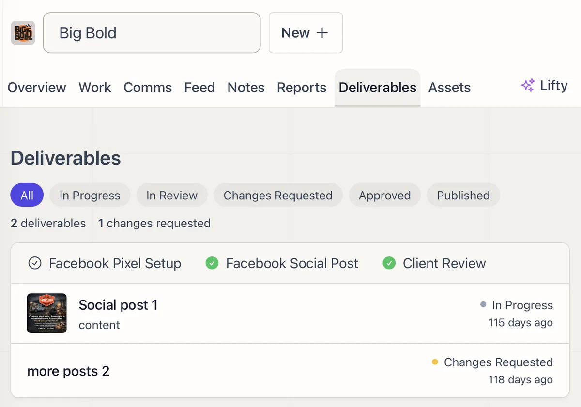Click the 2 deliverables count text
The image size is (581, 407).
pyautogui.click(x=48, y=223)
